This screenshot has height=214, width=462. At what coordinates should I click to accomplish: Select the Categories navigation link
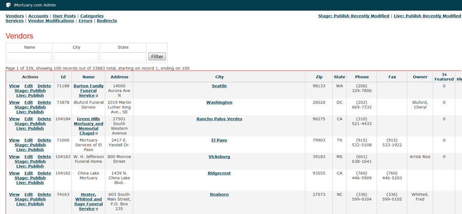(92, 16)
